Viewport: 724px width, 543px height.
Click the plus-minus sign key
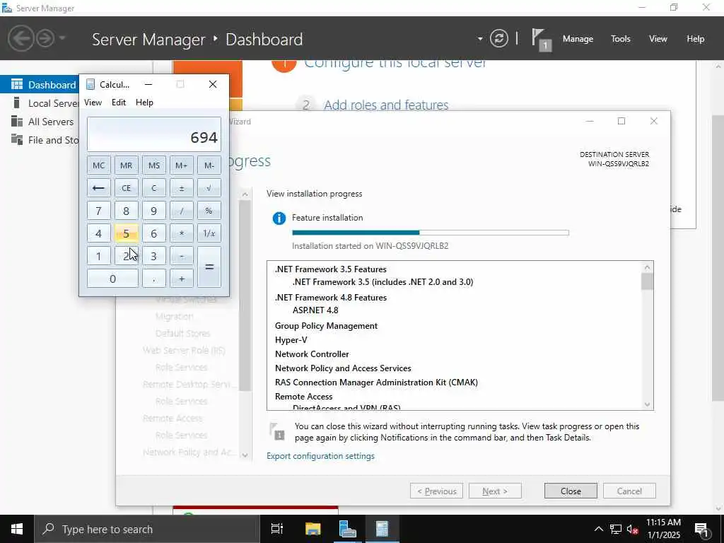[182, 188]
